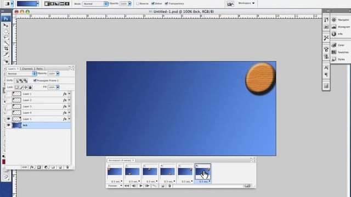Image resolution: width=351 pixels, height=197 pixels.
Task: Choose the diamond gradient style icon
Action: point(67,4)
